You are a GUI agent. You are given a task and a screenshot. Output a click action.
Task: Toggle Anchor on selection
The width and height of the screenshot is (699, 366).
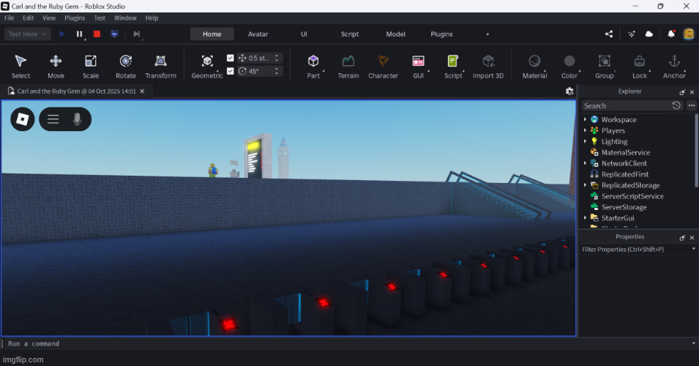[674, 67]
